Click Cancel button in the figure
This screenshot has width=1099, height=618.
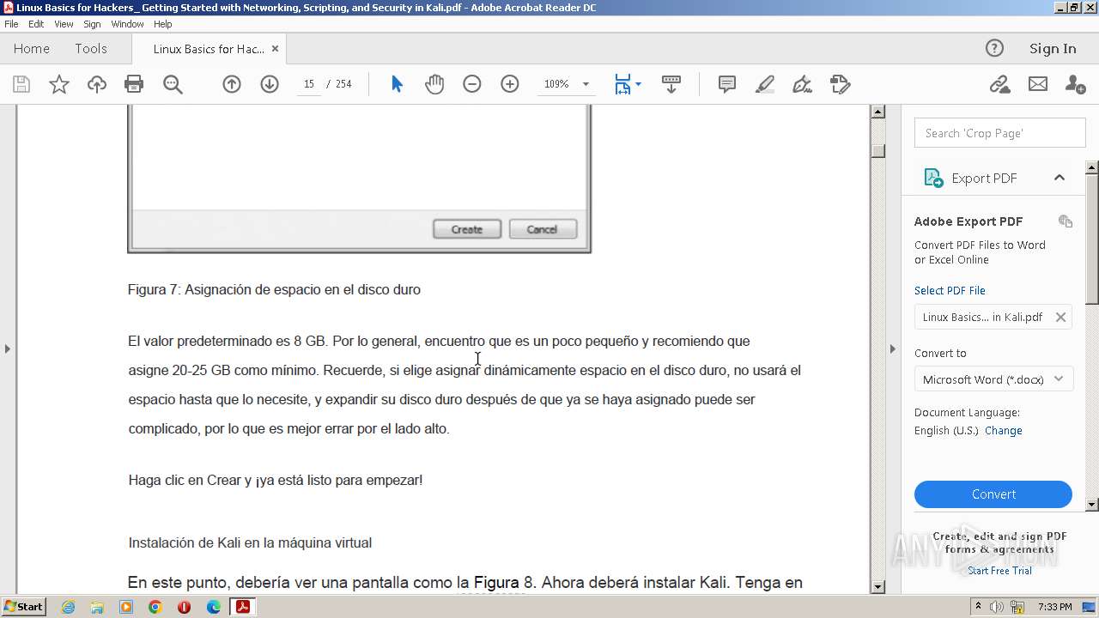click(543, 229)
